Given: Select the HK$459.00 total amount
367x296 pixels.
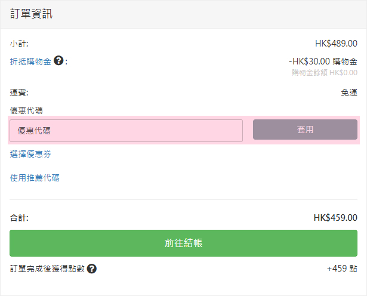Looking at the screenshot, I should [x=335, y=218].
